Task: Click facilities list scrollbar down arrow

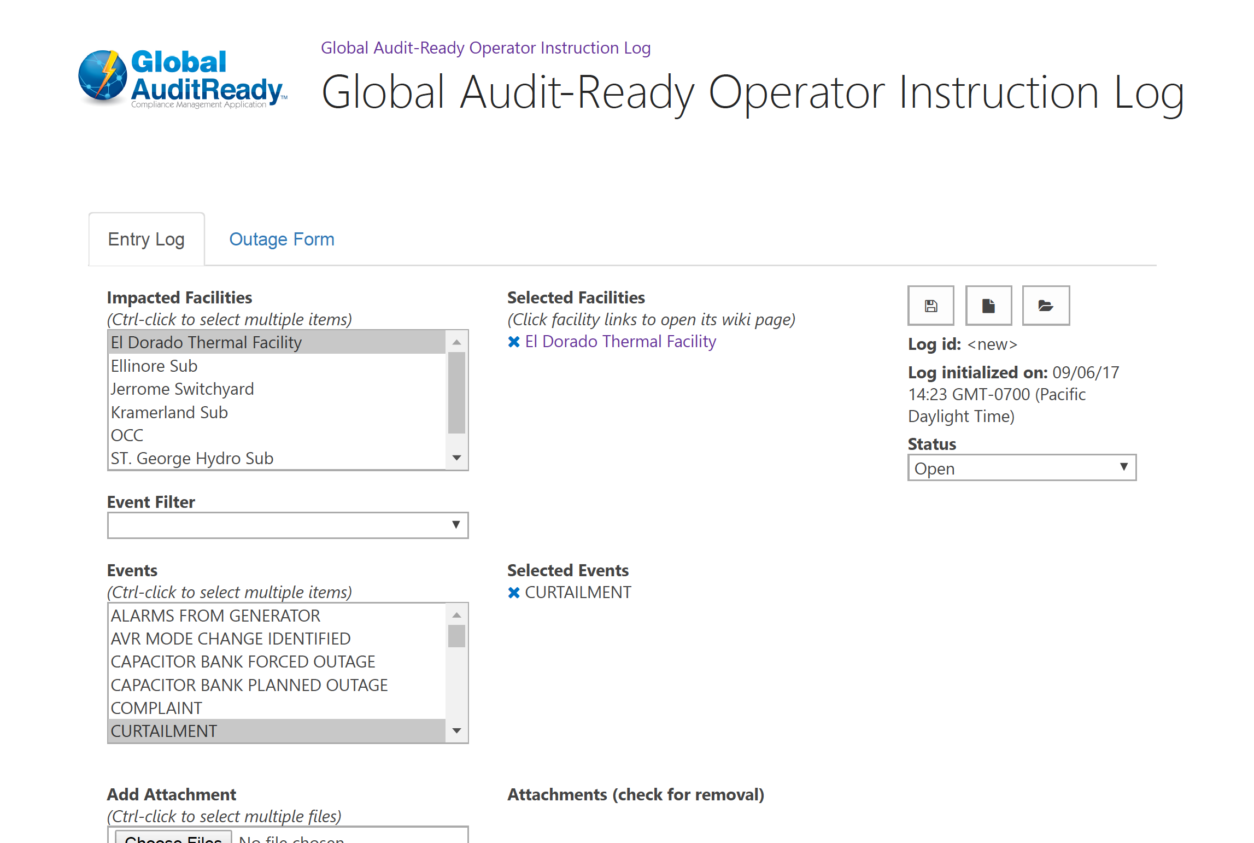Action: coord(456,458)
